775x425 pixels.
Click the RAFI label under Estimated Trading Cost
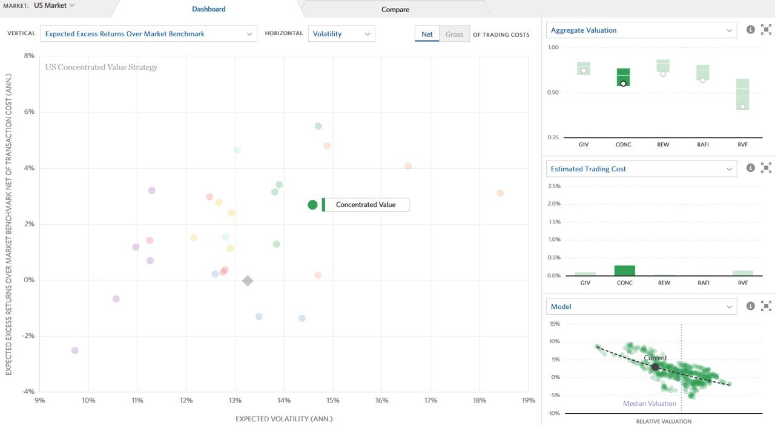pos(704,283)
